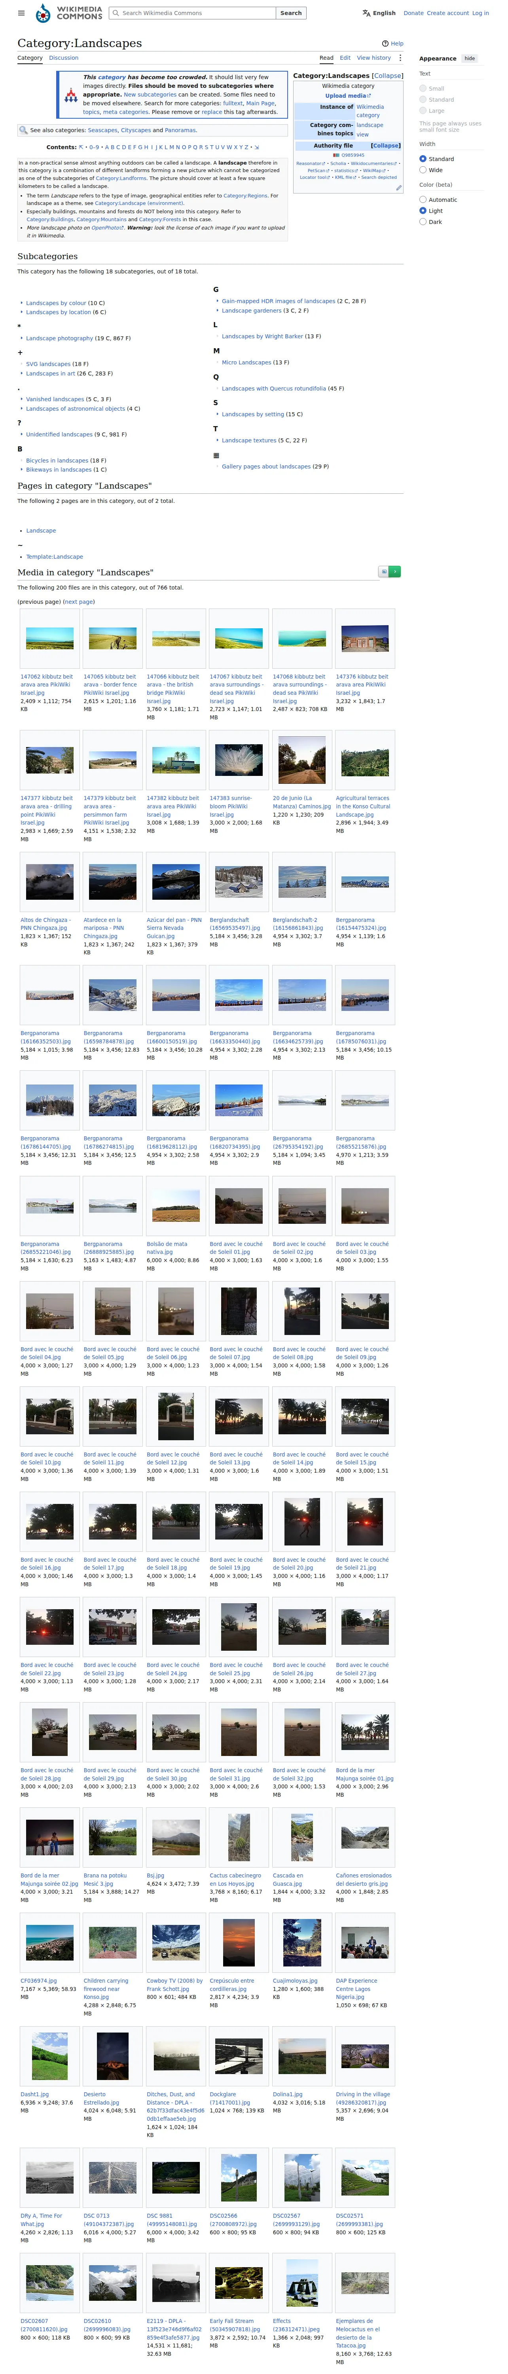Image resolution: width=508 pixels, height=2374 pixels.
Task: Hide the Appearance panel
Action: [469, 58]
